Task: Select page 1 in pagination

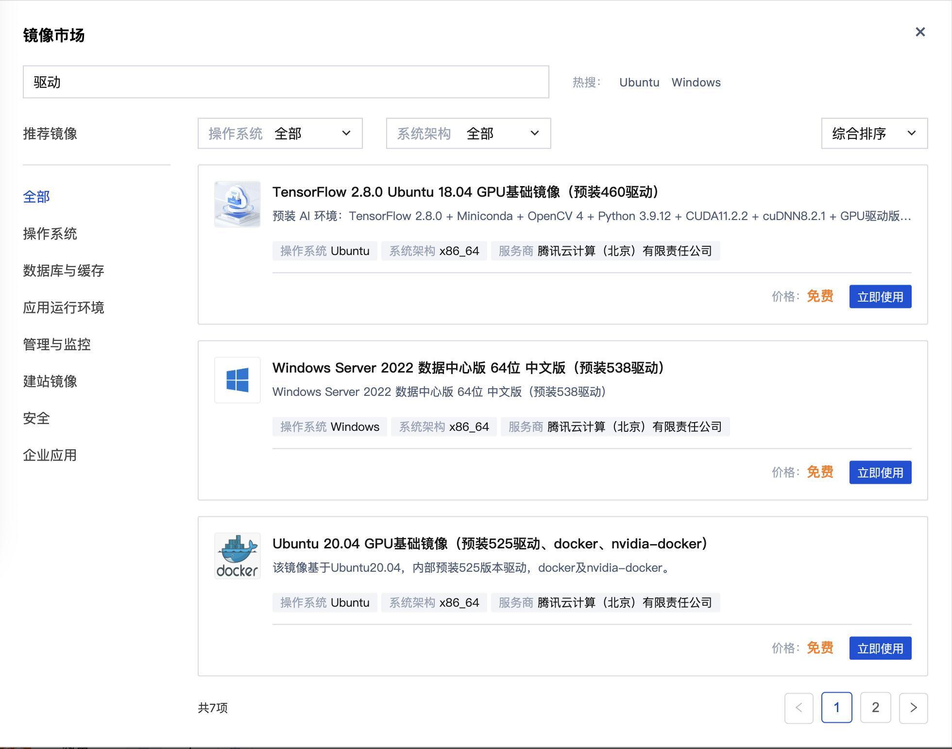Action: click(836, 708)
